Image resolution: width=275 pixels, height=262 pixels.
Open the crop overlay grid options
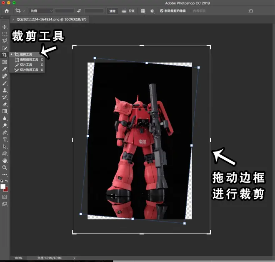click(x=143, y=11)
